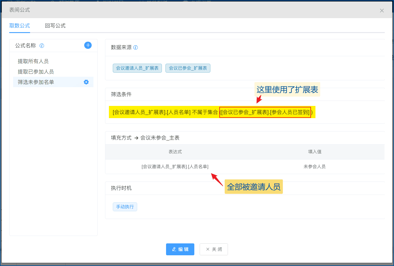Click the 手动执行 execution tag
The image size is (394, 266).
[x=125, y=207]
